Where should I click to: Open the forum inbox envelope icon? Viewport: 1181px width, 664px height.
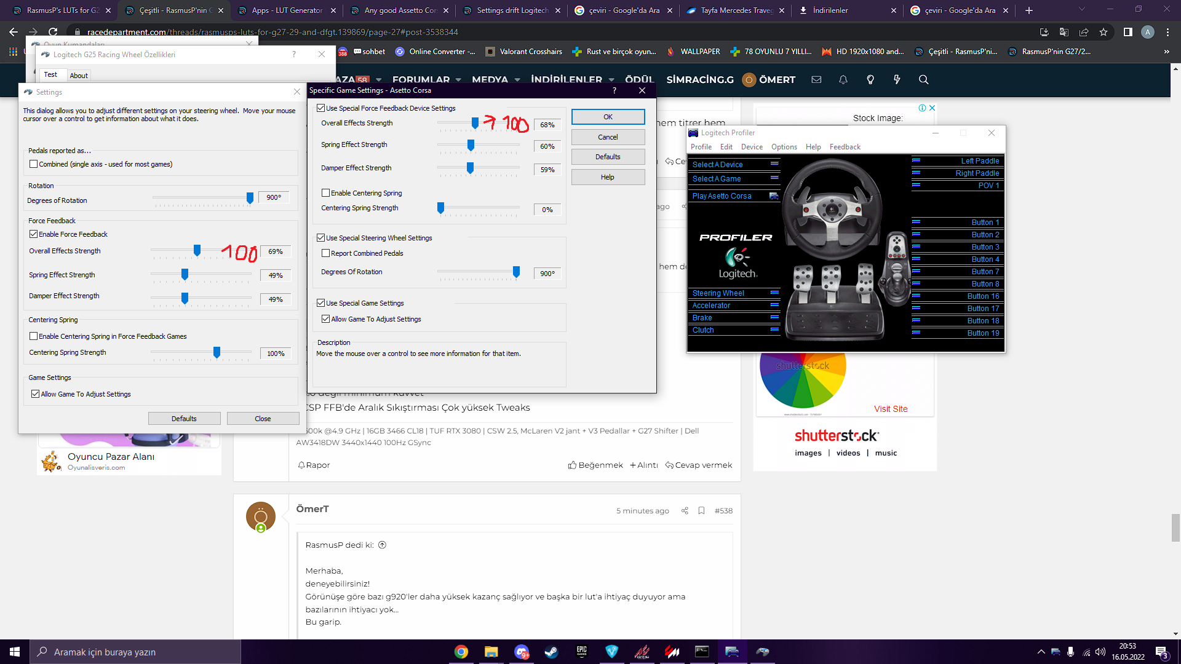[816, 79]
